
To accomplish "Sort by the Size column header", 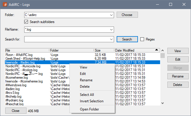I will 104,50.
